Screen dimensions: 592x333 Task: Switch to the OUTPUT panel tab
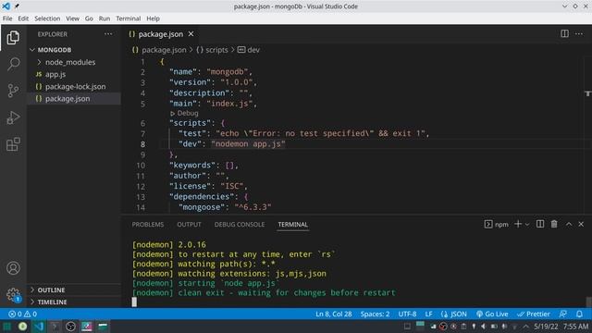pyautogui.click(x=189, y=224)
